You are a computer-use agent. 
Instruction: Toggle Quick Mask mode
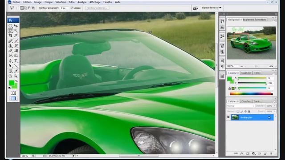[x=13, y=93]
